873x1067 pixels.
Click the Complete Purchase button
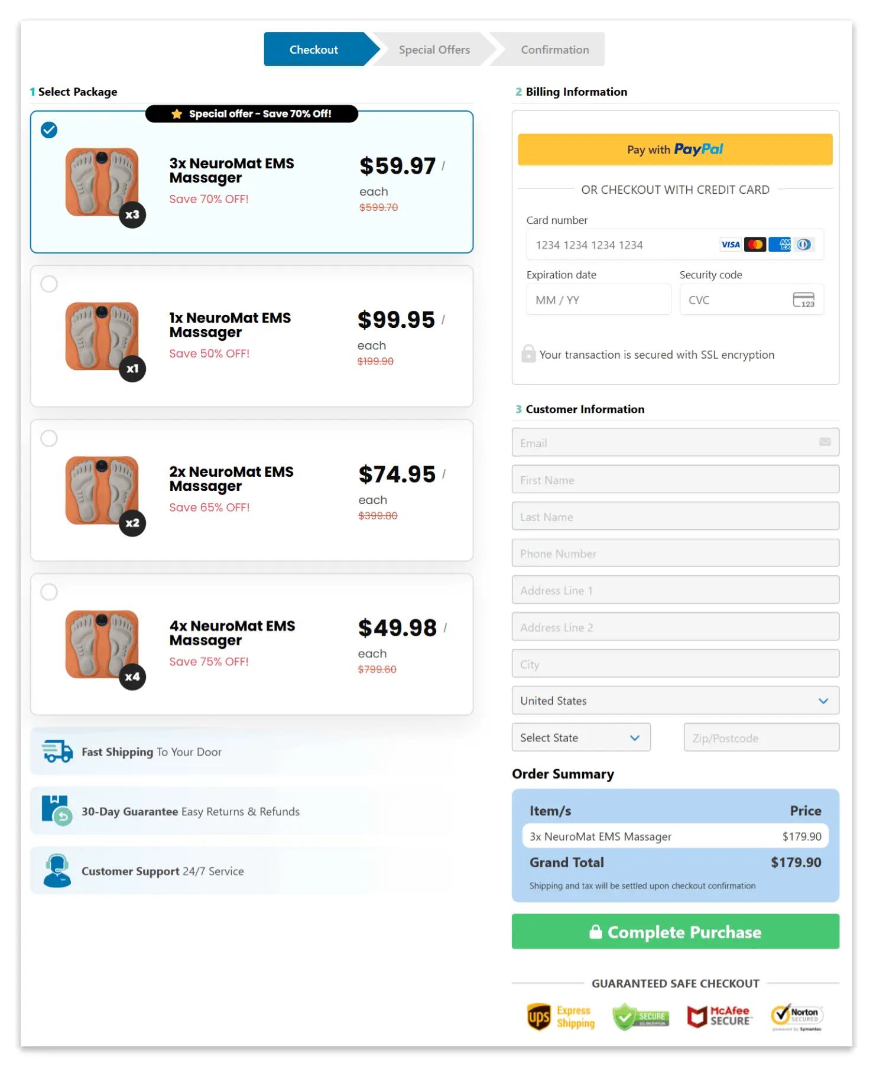pyautogui.click(x=675, y=932)
